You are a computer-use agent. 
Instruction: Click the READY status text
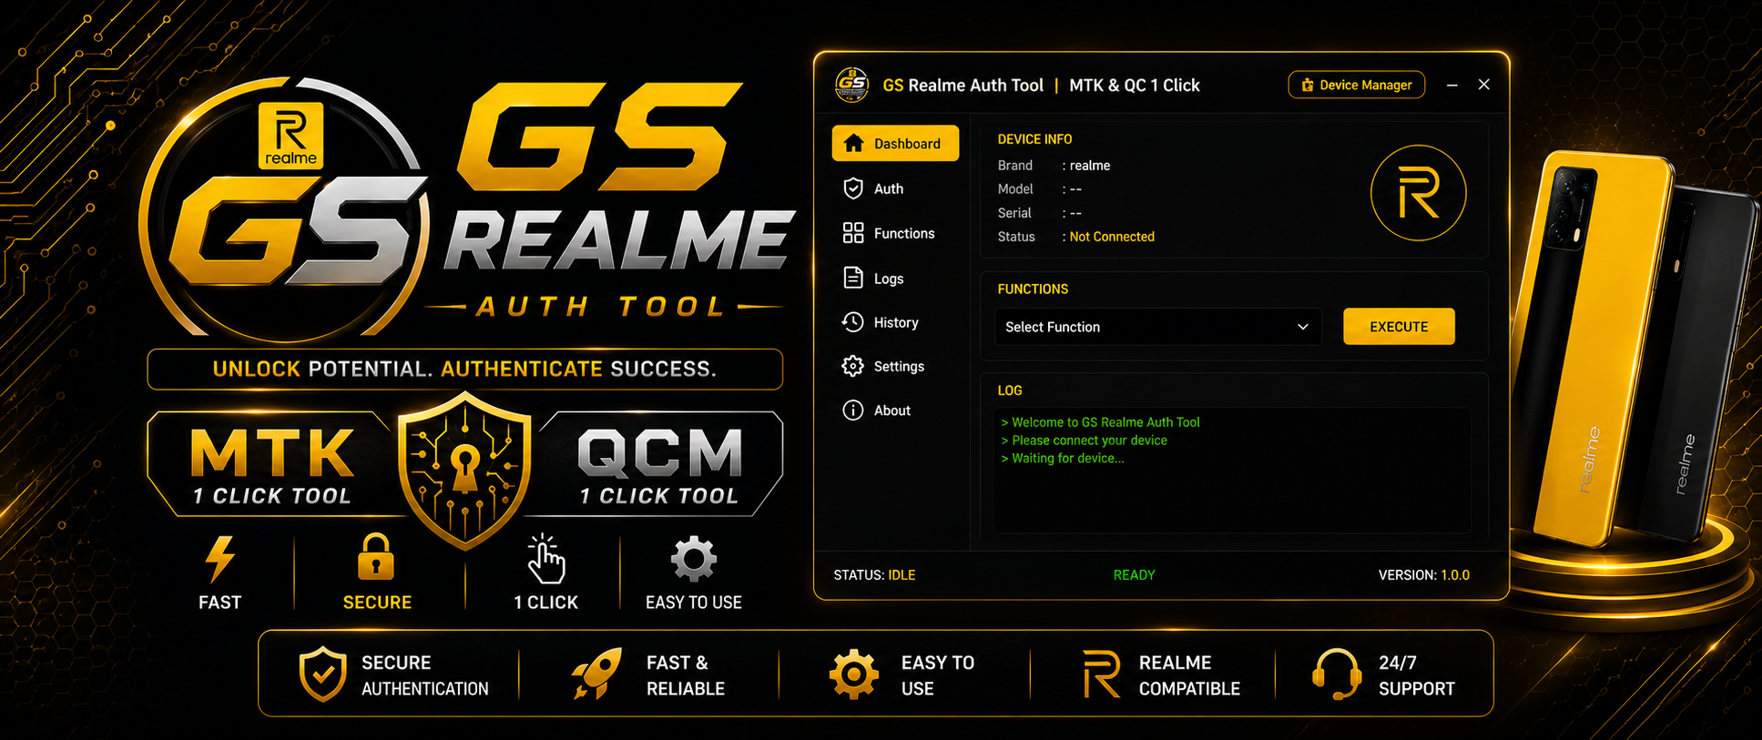tap(1134, 575)
